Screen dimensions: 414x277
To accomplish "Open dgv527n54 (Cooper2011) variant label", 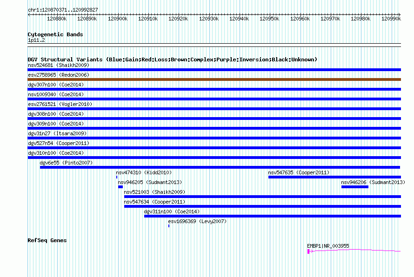I will [59, 143].
